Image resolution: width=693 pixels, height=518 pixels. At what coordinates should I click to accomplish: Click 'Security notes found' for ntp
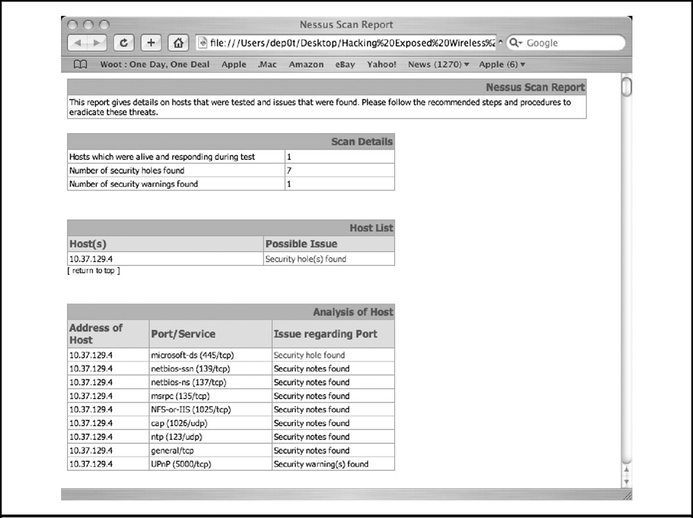[312, 437]
